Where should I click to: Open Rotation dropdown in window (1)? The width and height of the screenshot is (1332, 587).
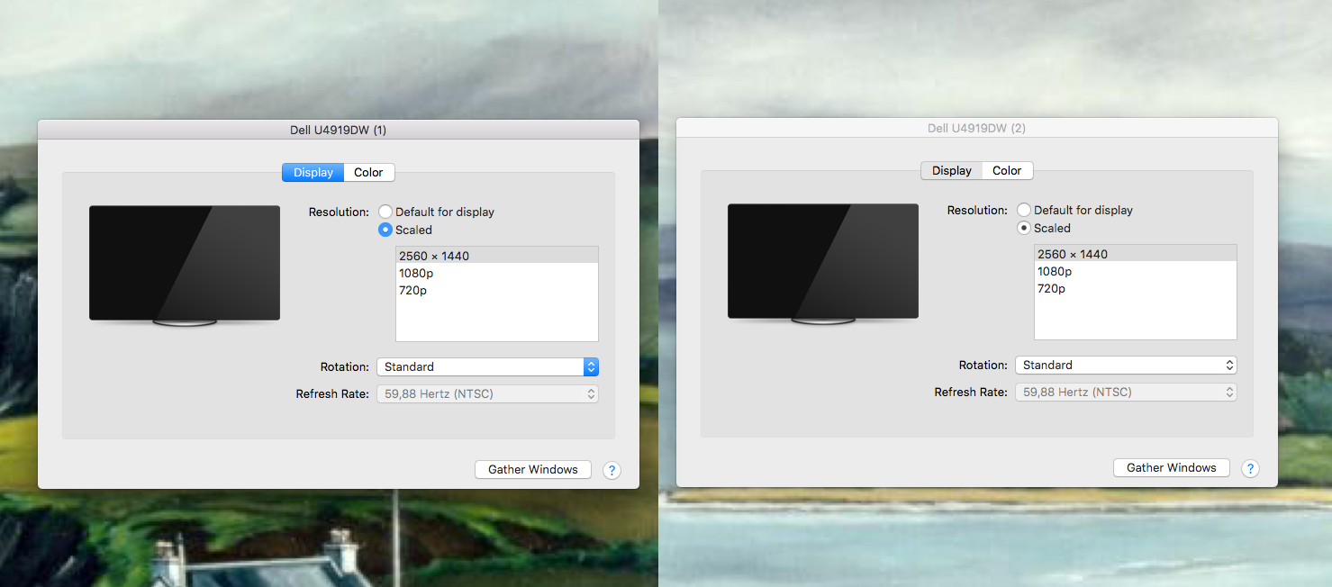[487, 366]
